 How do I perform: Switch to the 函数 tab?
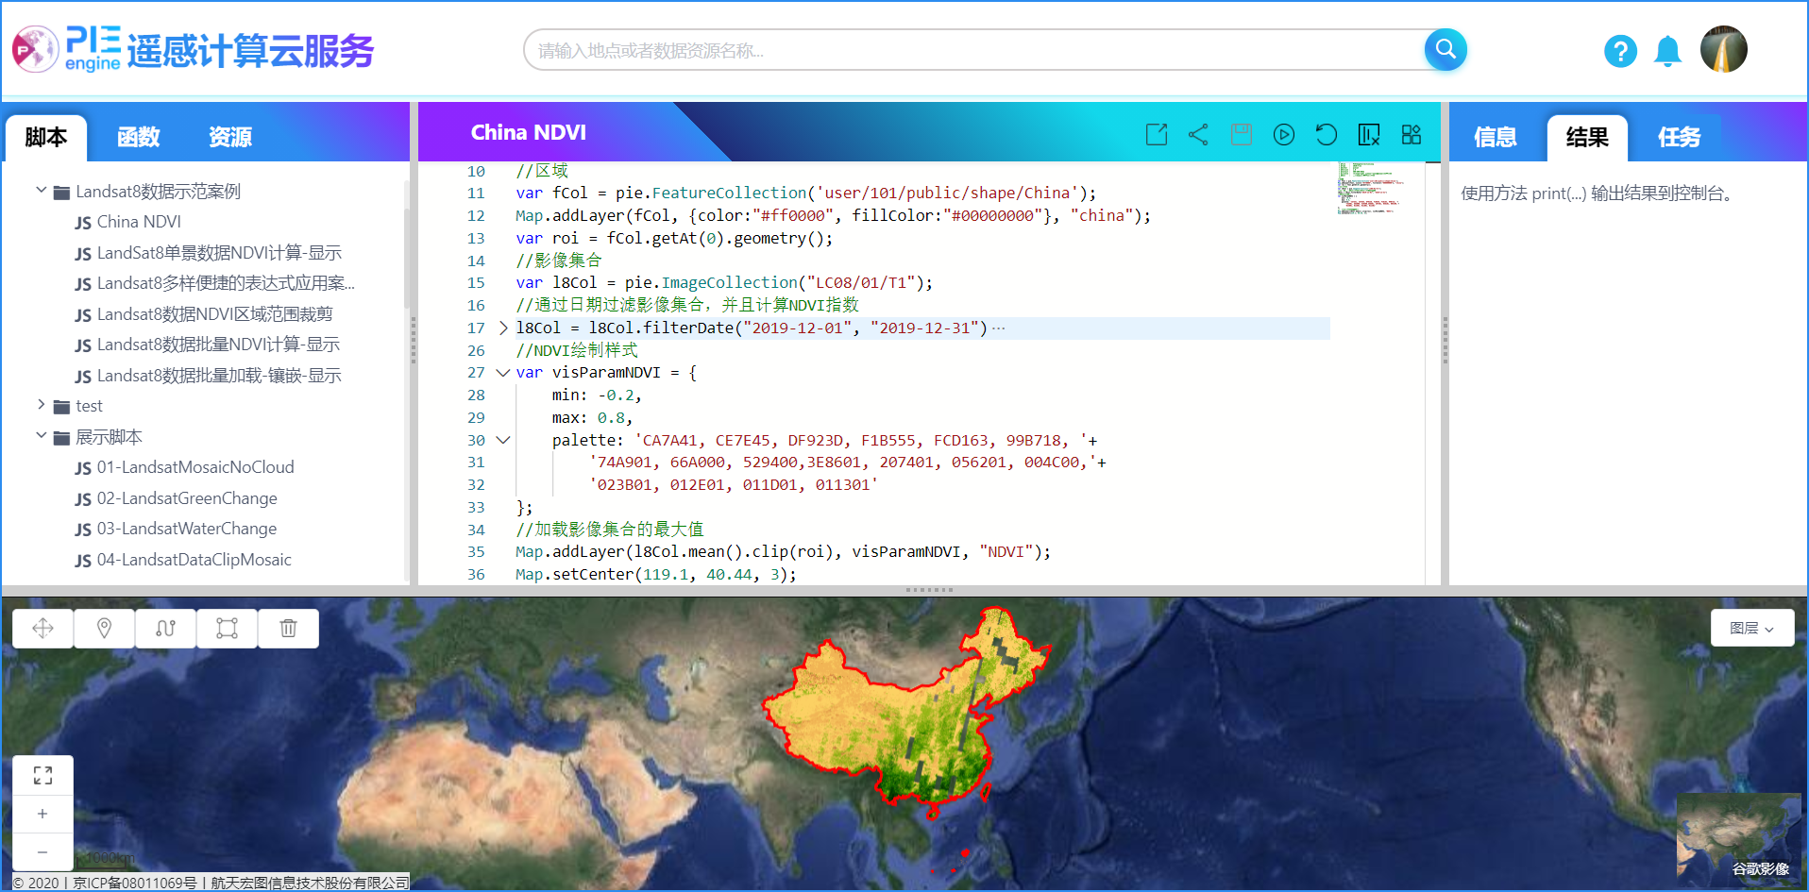[138, 138]
